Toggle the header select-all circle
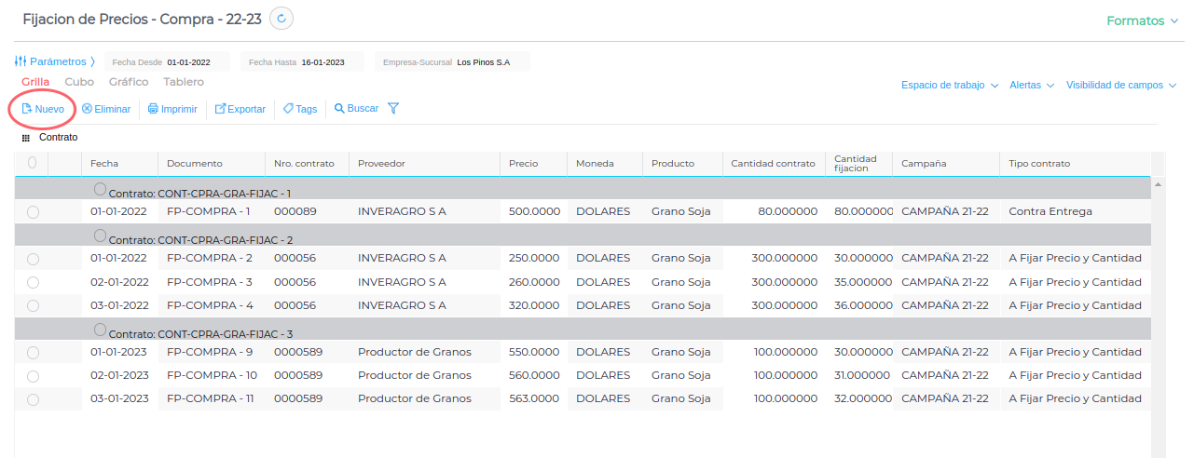1194x458 pixels. click(33, 163)
